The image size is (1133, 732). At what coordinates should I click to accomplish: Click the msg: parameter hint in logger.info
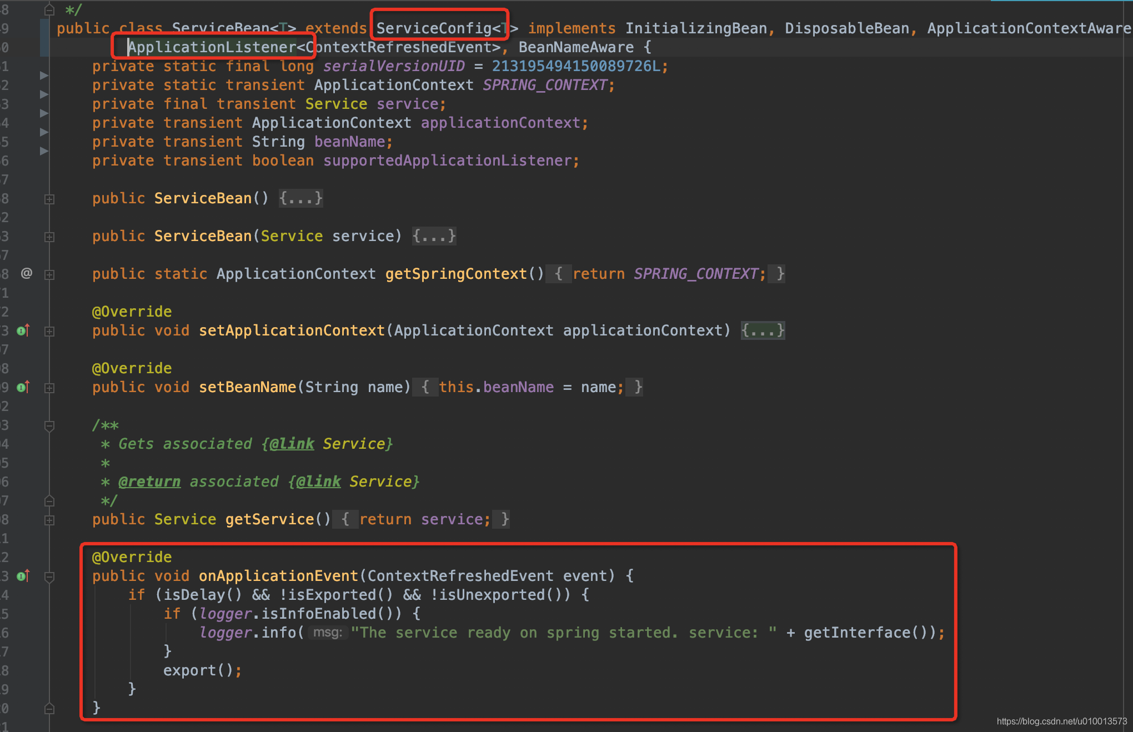(328, 633)
